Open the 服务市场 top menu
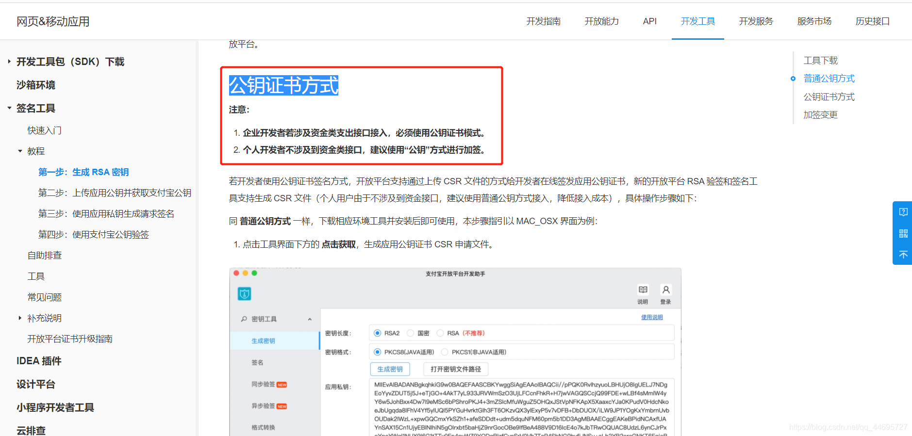Image resolution: width=912 pixels, height=436 pixels. [814, 21]
